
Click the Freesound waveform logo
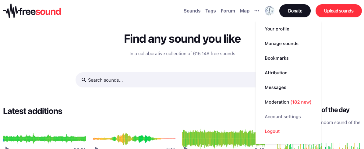point(32,11)
